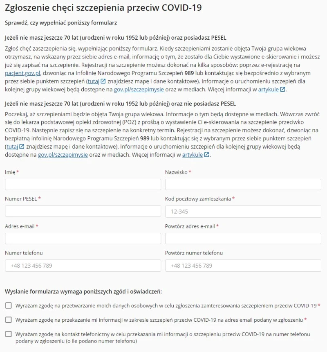This screenshot has width=327, height=352.
Task: Follow gov.pl/szczepimysie link in no-PESEL paragraph
Action: pos(63,155)
